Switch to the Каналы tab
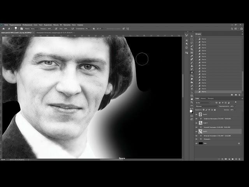 [x=203, y=99]
